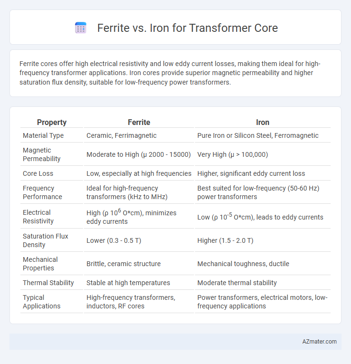Click the calendar grid icon beside the title
This screenshot has width=351, height=364.
pyautogui.click(x=81, y=28)
